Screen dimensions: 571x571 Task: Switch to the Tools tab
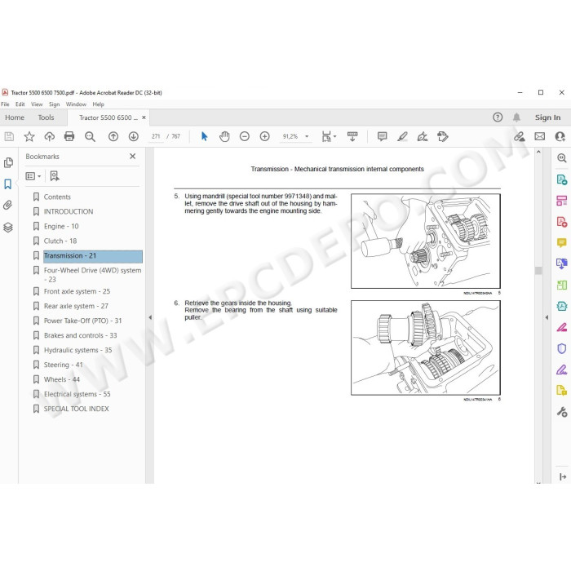46,117
